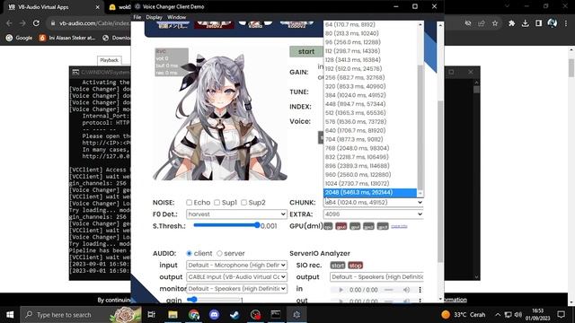The height and width of the screenshot is (323, 575).
Task: Open the notification center icon
Action: pyautogui.click(x=561, y=315)
